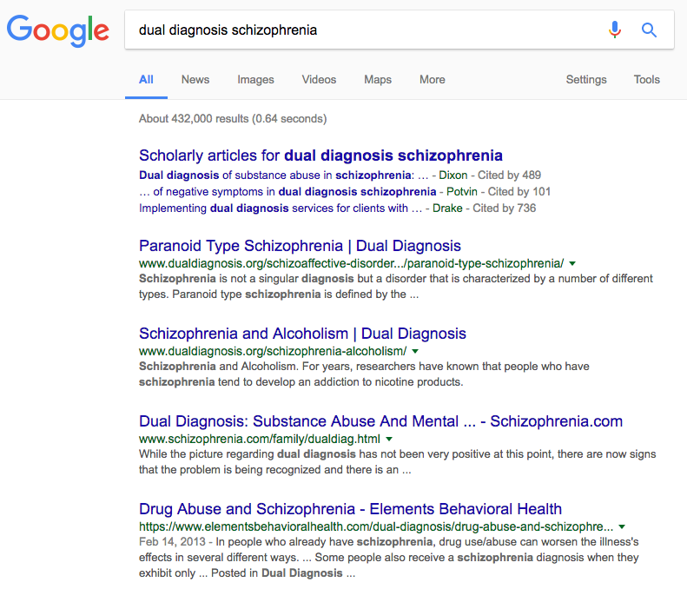Select the Maps tab
Screen dimensions: 687x589
[x=378, y=79]
